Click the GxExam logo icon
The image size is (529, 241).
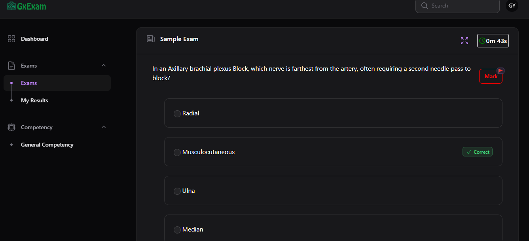tap(12, 6)
